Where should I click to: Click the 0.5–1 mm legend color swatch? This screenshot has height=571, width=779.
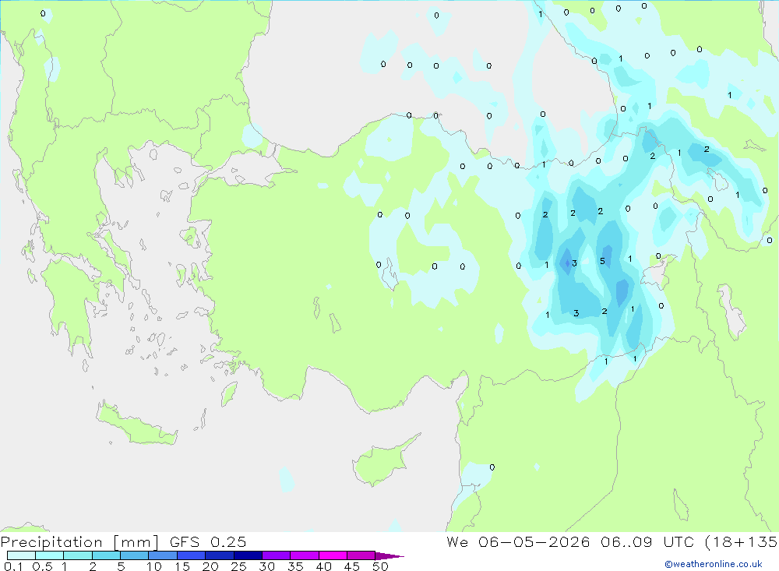click(50, 555)
